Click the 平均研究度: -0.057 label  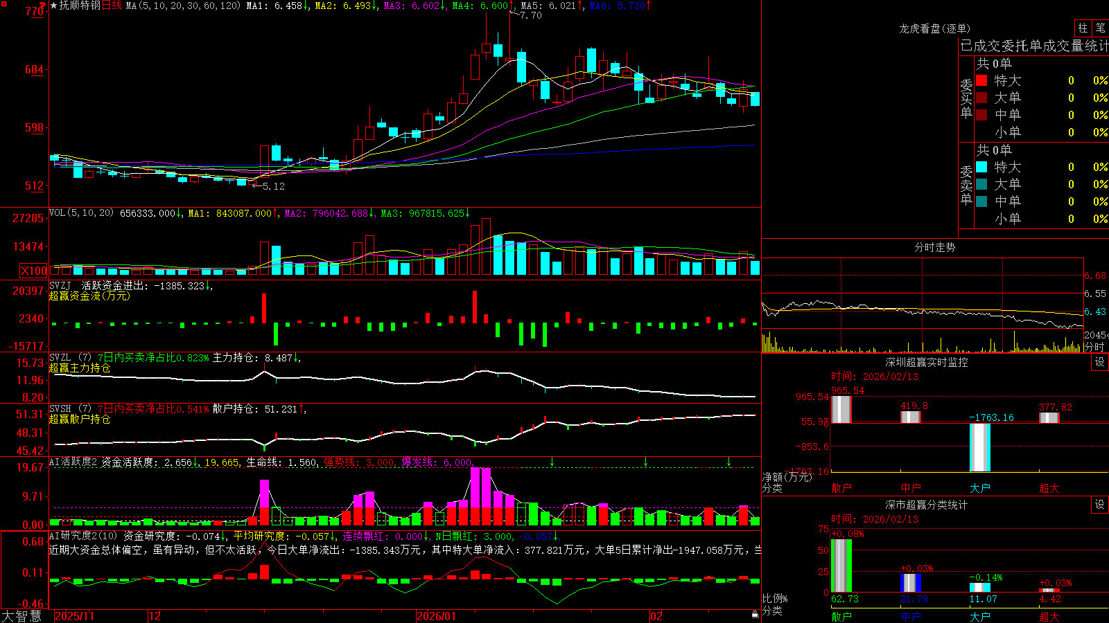281,536
